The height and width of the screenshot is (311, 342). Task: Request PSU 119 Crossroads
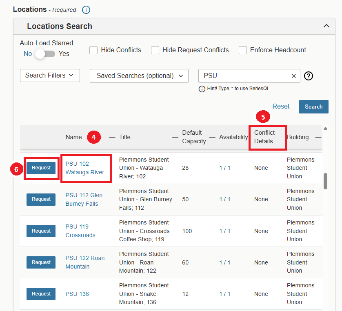[41, 231]
